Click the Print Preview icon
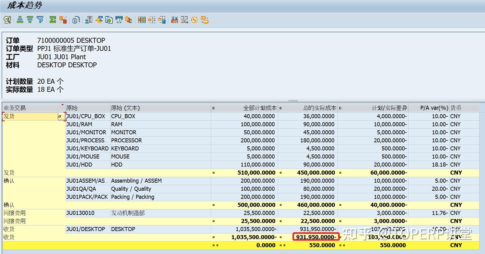 (76, 20)
